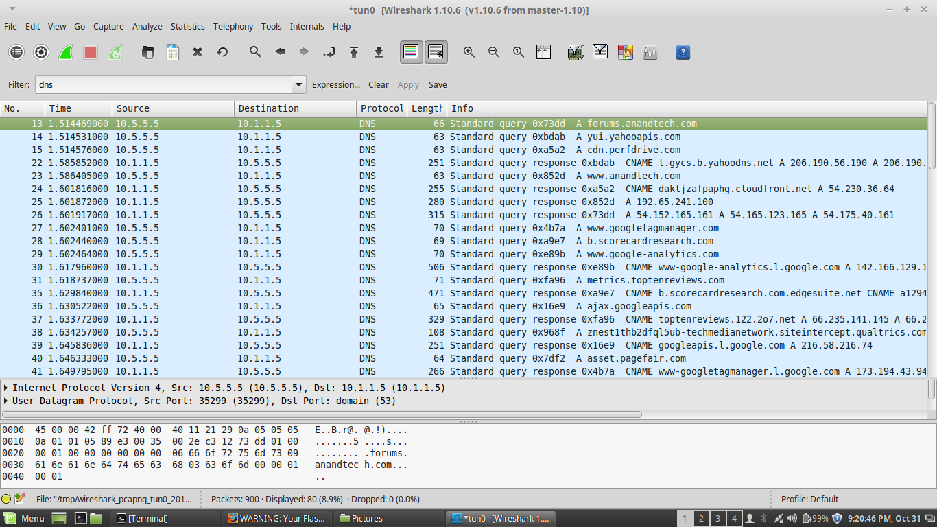Image resolution: width=937 pixels, height=527 pixels.
Task: Open Wireshark help icon
Action: 683,52
